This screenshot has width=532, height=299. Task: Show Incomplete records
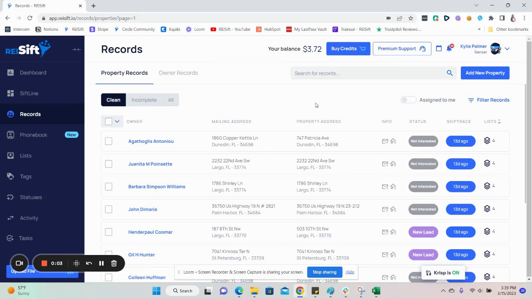click(144, 100)
